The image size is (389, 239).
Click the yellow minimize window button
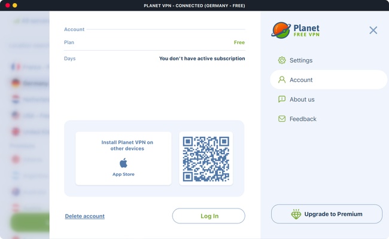coord(15,5)
